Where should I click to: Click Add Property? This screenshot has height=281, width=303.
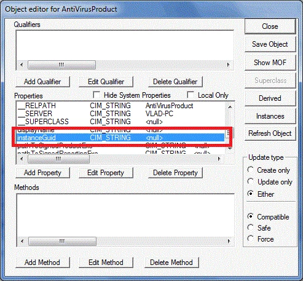coord(42,173)
